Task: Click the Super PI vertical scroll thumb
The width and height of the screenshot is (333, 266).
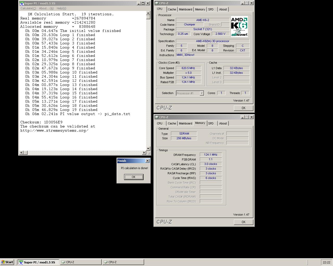Action: pyautogui.click(x=148, y=17)
